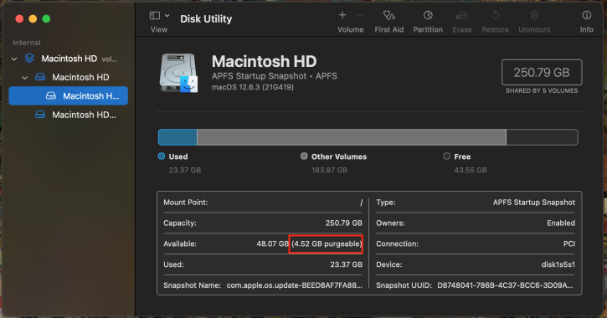Click the Snapshot Name com.apple.os.update value
The width and height of the screenshot is (607, 318).
pos(294,285)
